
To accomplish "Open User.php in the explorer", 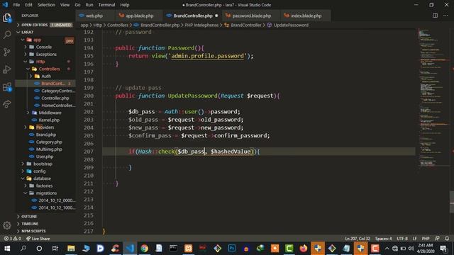I will [45, 157].
